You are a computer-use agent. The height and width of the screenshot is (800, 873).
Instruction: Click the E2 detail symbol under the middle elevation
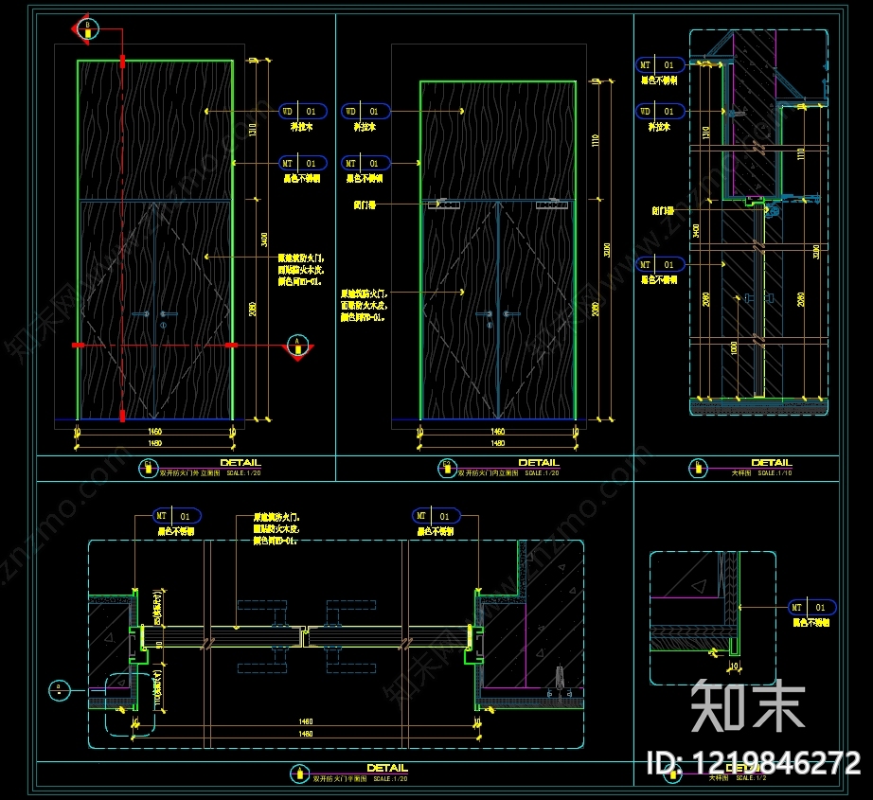(447, 469)
